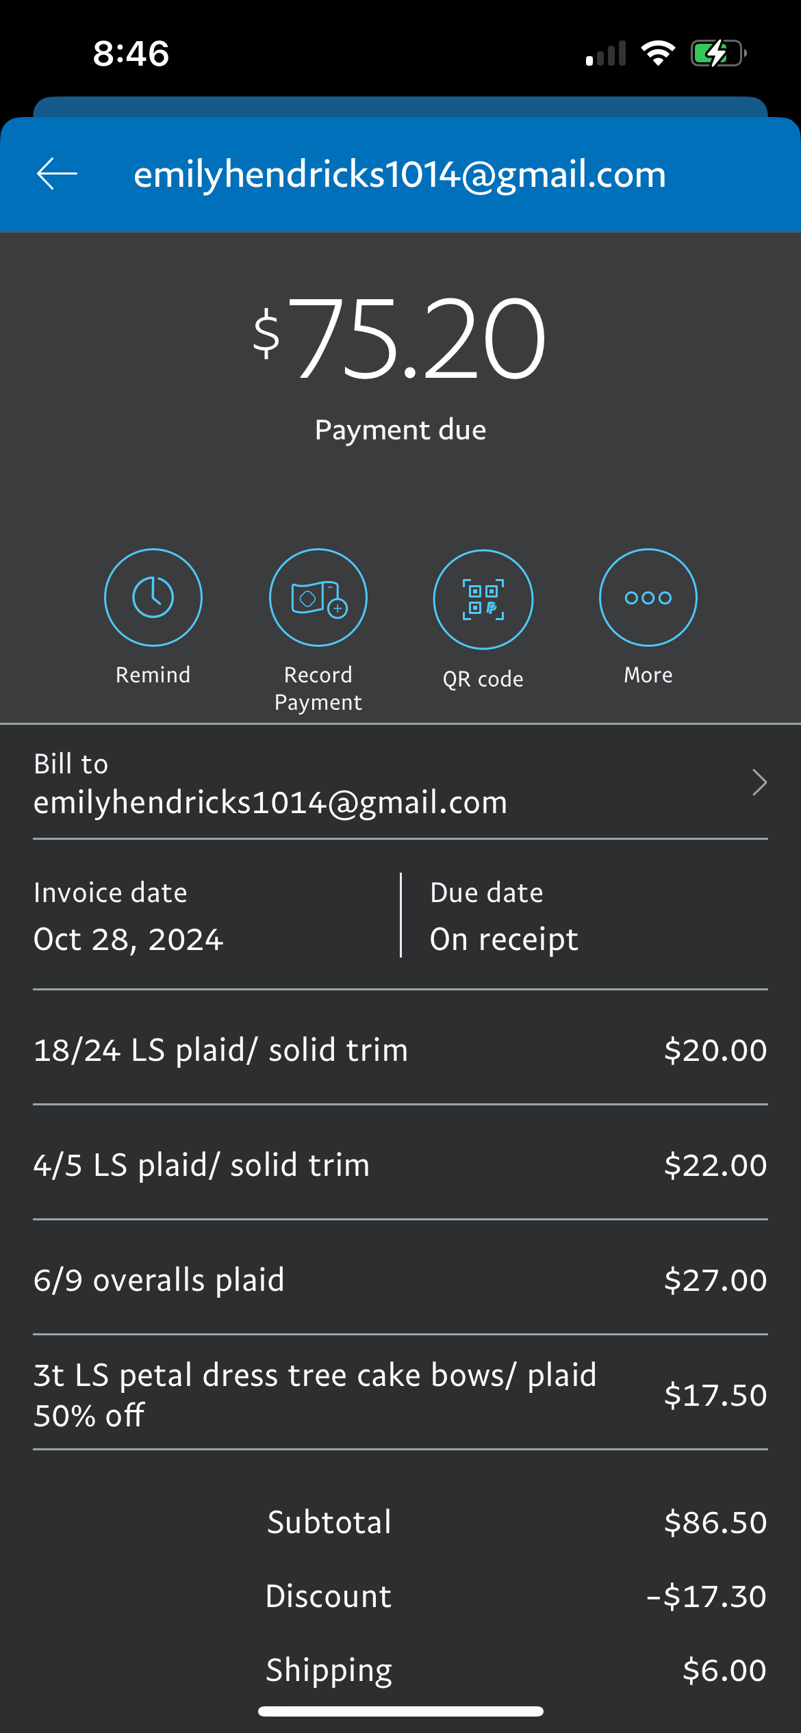The width and height of the screenshot is (801, 1733).
Task: Expand the Bill to chevron
Action: coord(759,782)
